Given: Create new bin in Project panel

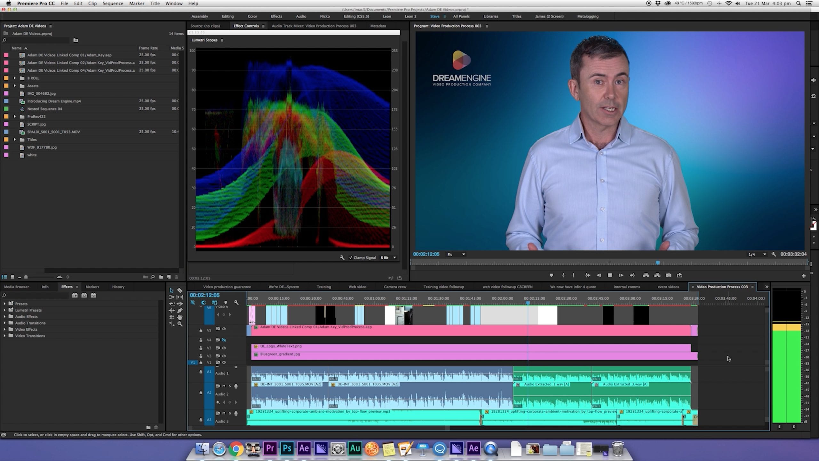Looking at the screenshot, I should click(161, 277).
